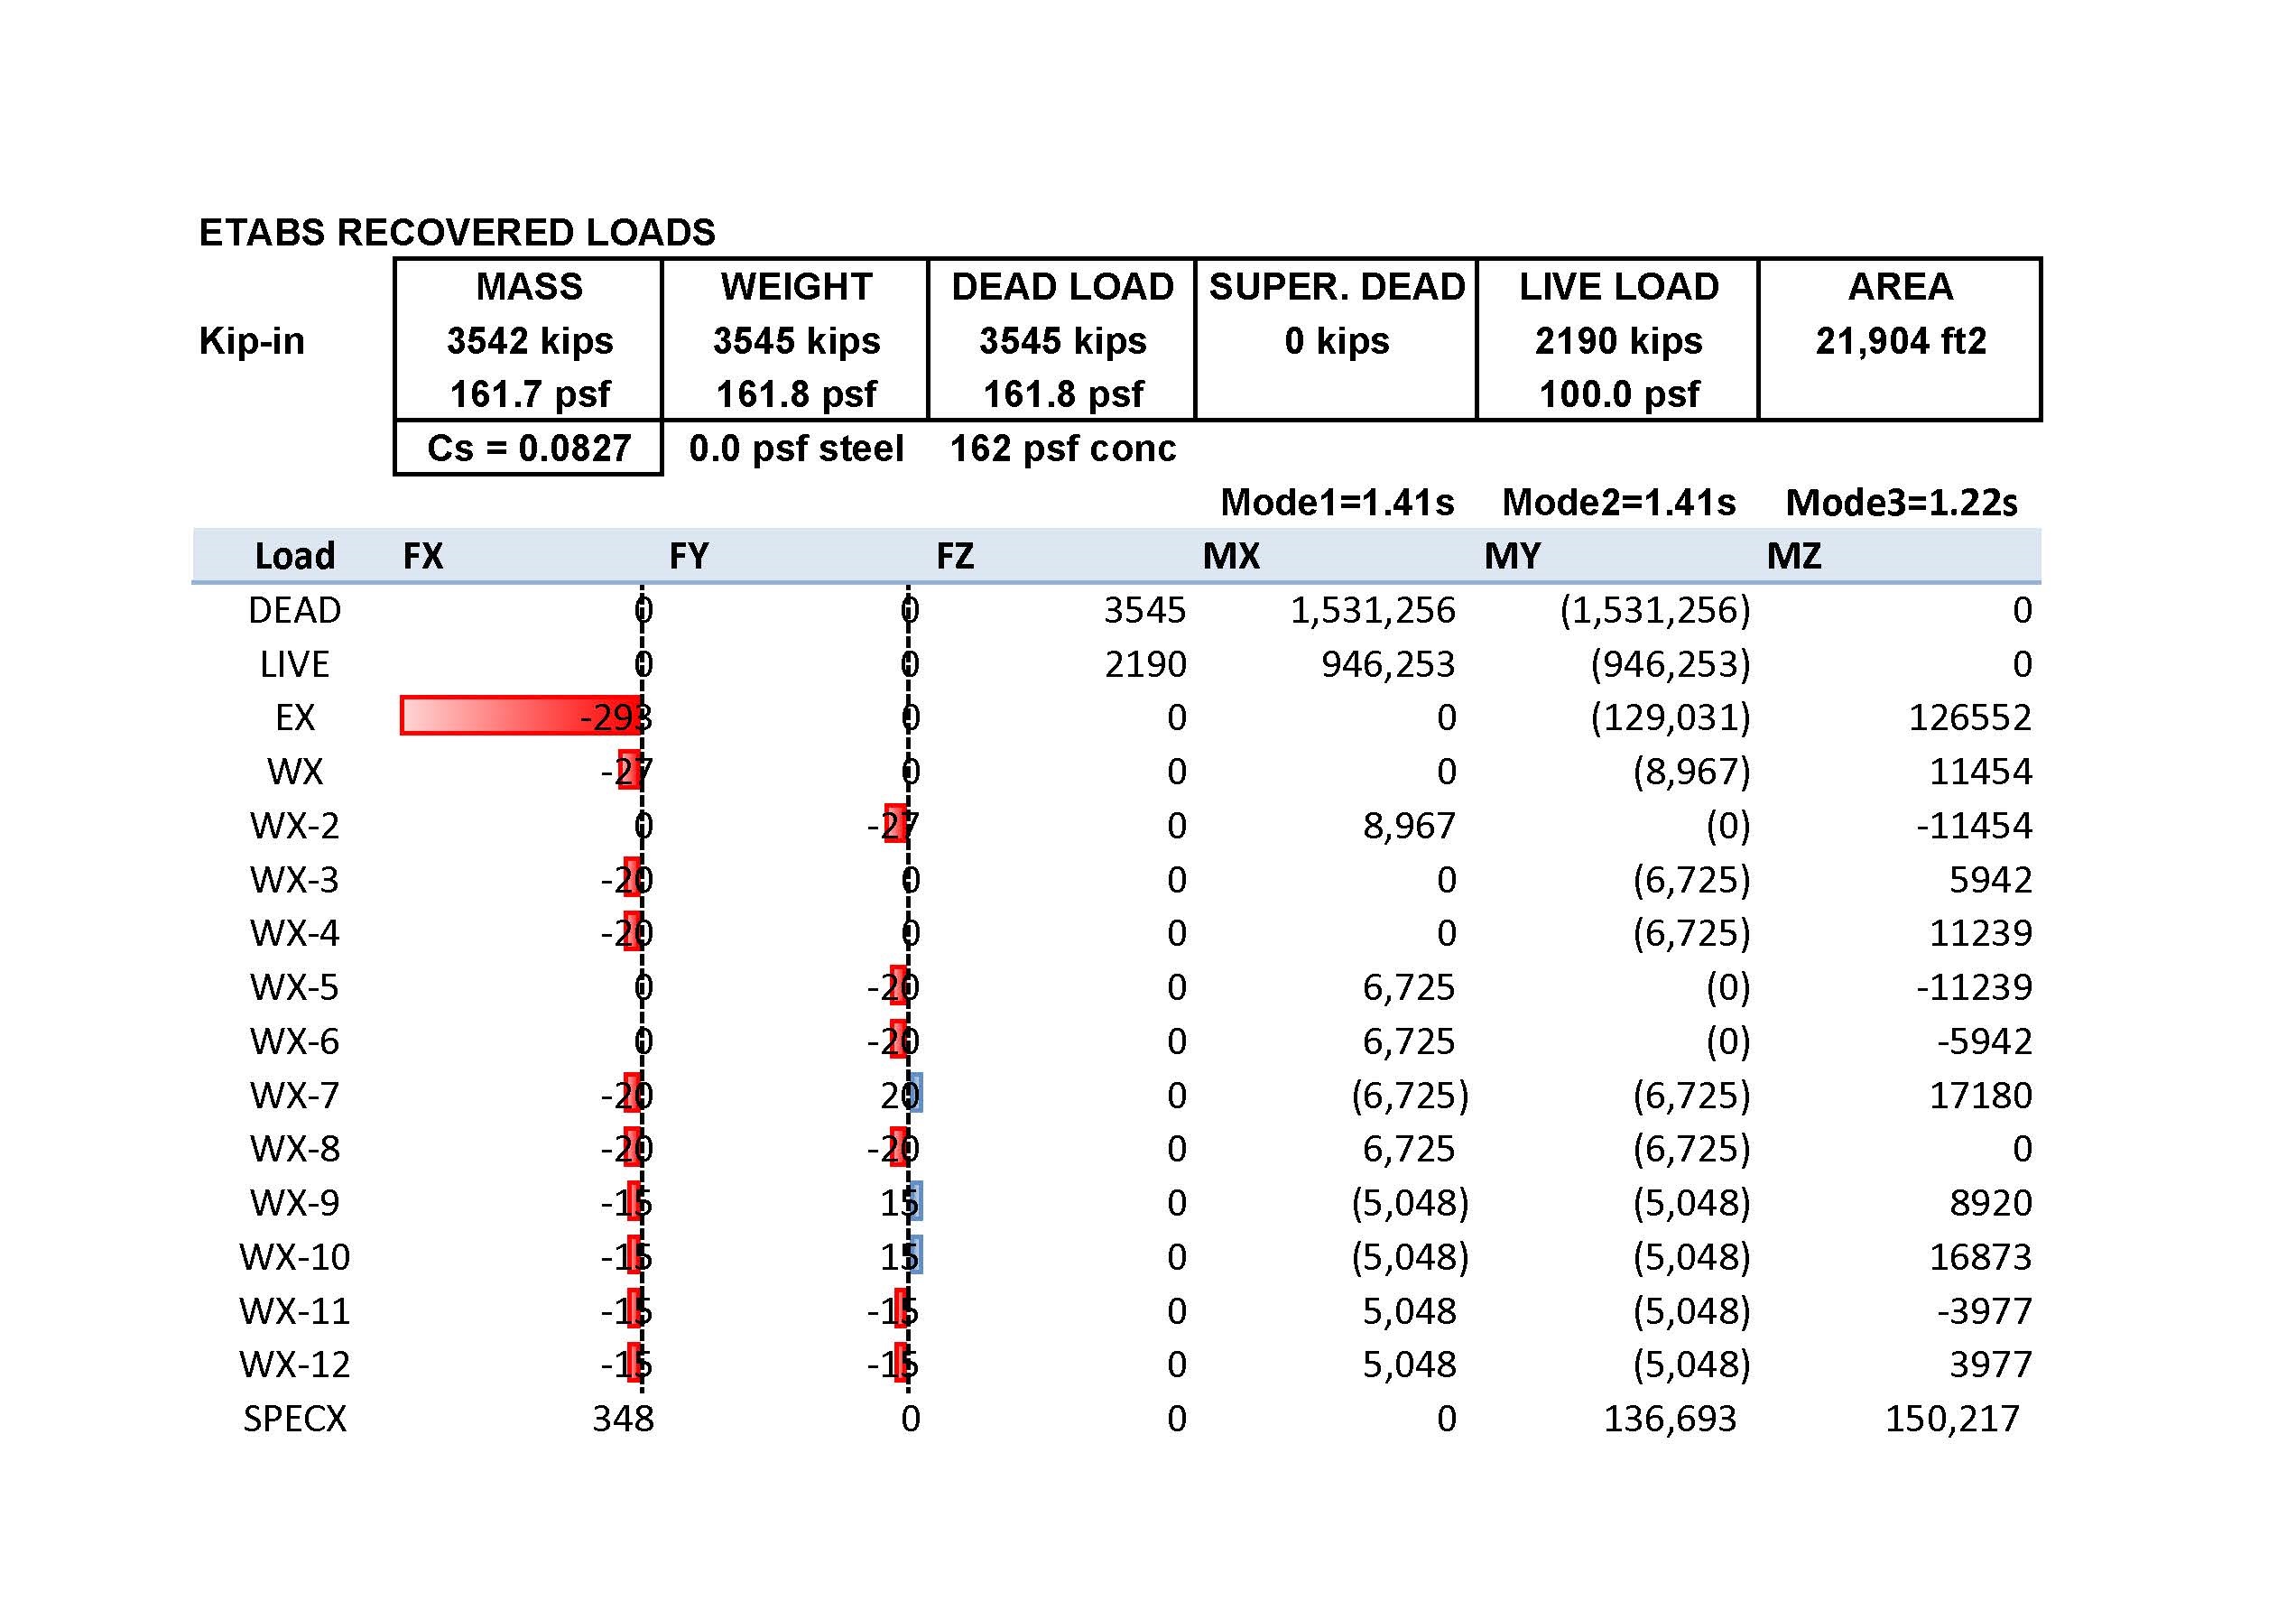Select the DEAD load row label
Viewport: 2296px width, 1610px height.
[x=294, y=610]
